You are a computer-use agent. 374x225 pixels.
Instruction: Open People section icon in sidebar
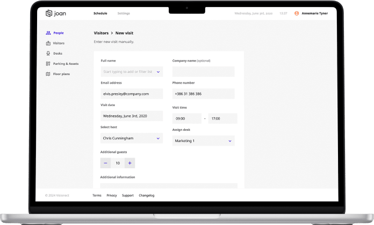click(48, 33)
